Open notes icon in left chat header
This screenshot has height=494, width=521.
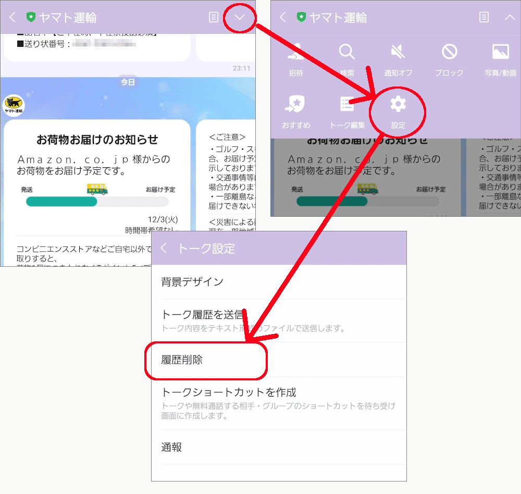click(213, 17)
